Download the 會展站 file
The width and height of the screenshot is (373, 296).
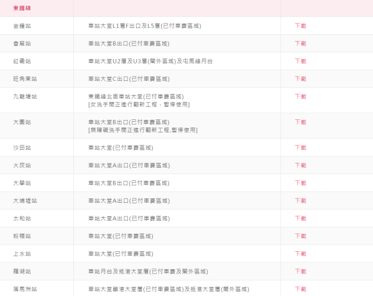tap(300, 44)
